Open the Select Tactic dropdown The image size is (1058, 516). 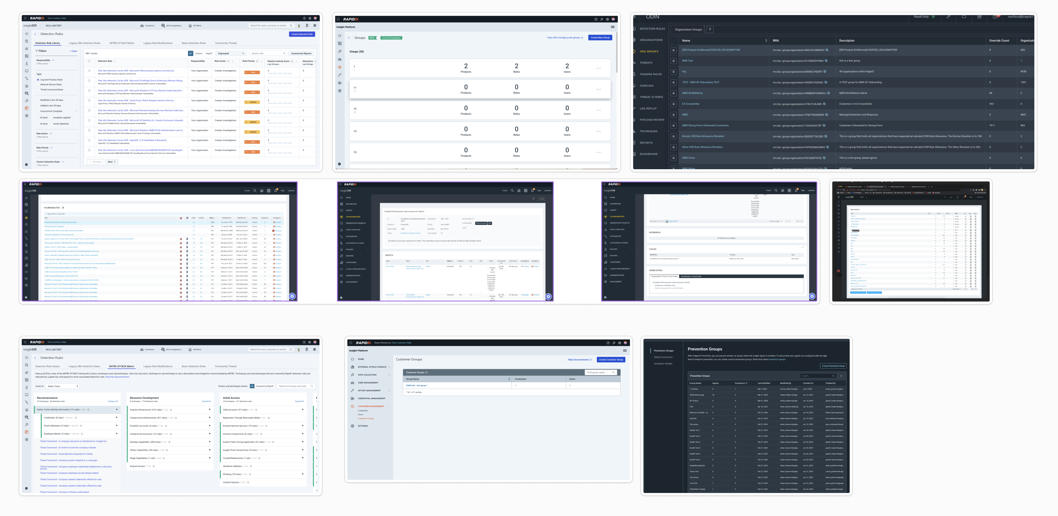(62, 386)
